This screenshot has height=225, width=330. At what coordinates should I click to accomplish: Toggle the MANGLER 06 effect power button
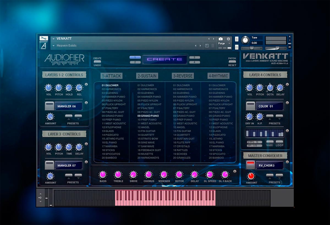(49, 106)
